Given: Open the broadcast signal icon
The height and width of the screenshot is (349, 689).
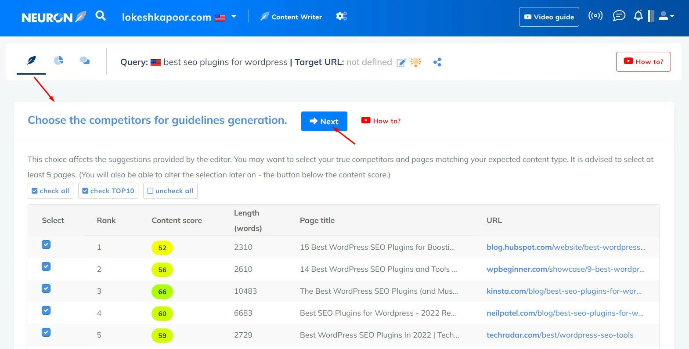Looking at the screenshot, I should tap(595, 16).
